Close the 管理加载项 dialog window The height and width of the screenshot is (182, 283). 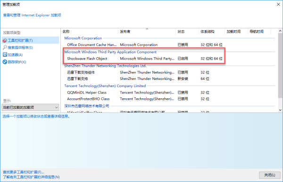pyautogui.click(x=278, y=4)
